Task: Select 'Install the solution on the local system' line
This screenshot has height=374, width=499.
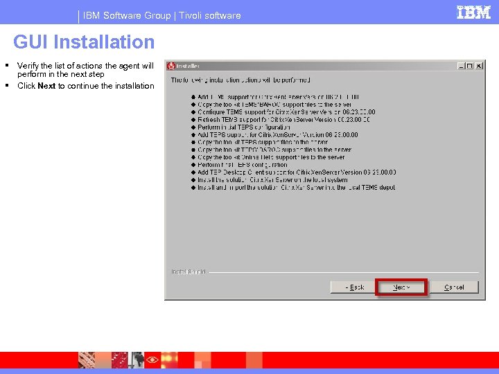Action: pyautogui.click(x=272, y=180)
